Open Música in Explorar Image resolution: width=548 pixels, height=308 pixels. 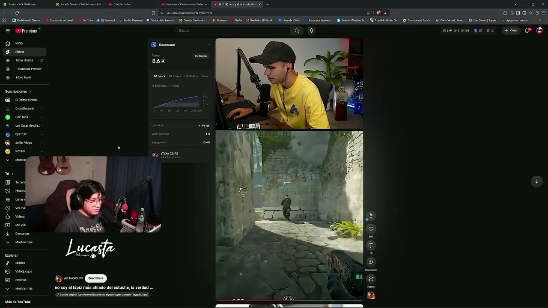pos(20,263)
